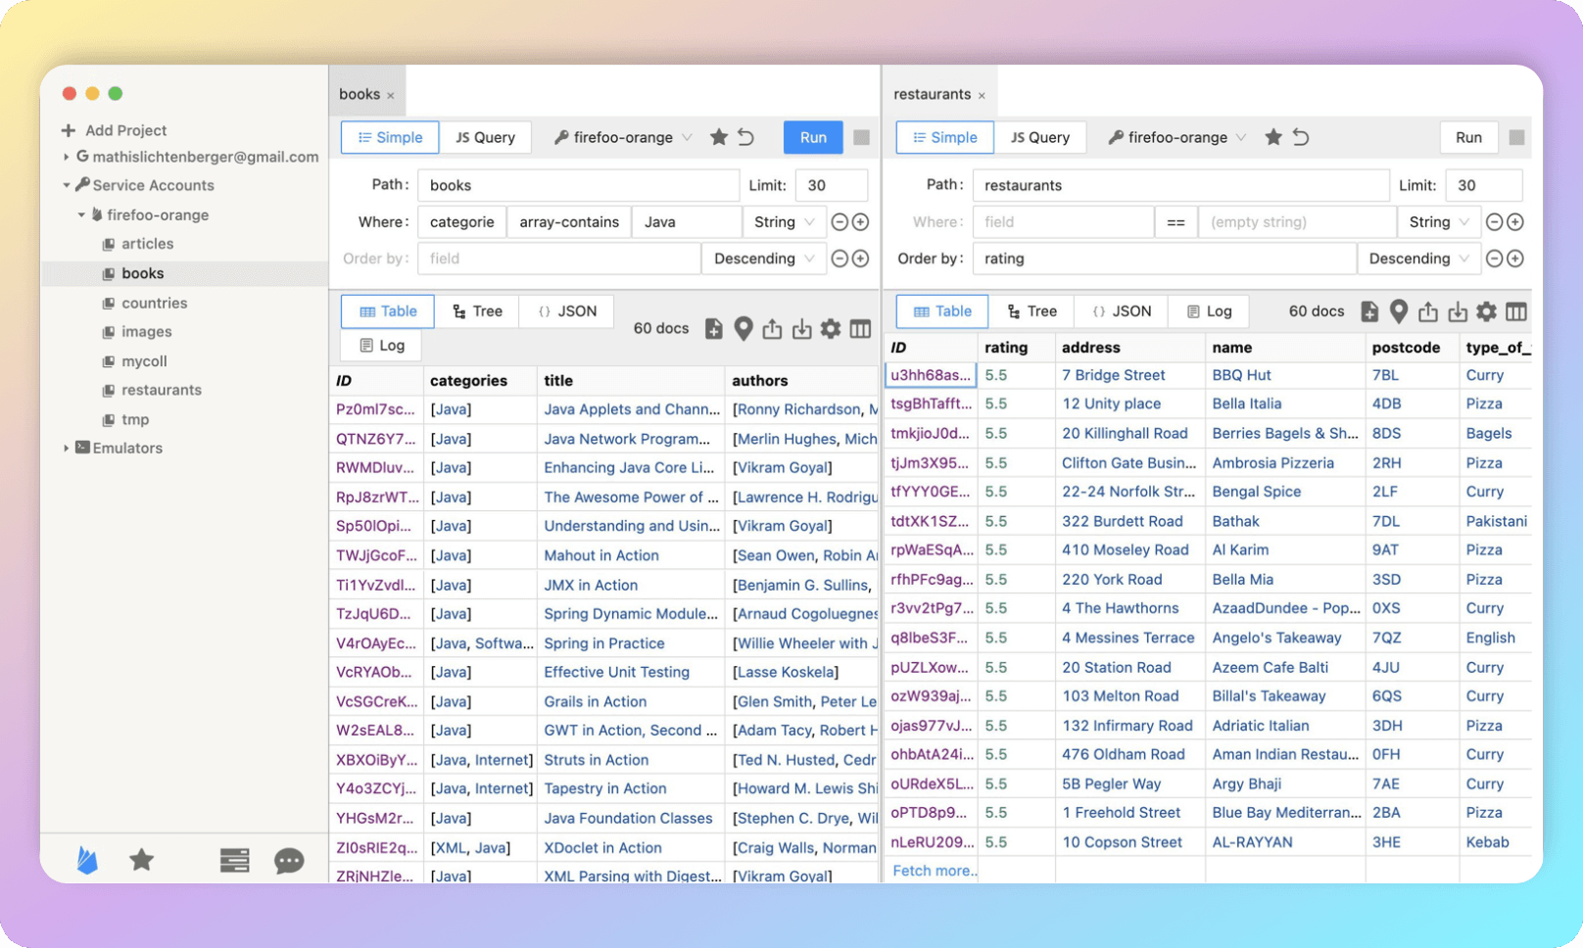1583x948 pixels.
Task: Open Descending dropdown in books Order by
Action: pos(764,259)
